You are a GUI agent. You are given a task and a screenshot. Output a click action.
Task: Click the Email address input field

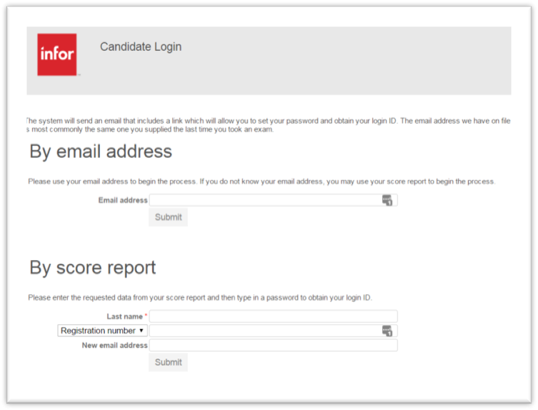point(273,200)
